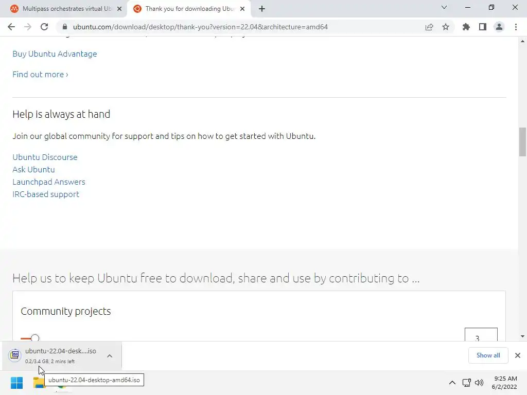Select the Thank you for downloading Ubuntu tab
The image size is (527, 395).
tap(188, 9)
